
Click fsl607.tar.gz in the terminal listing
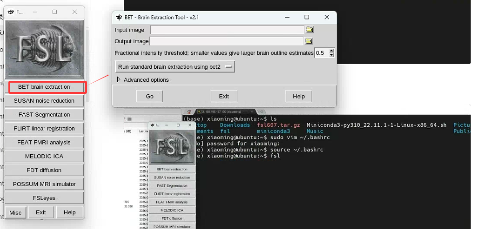pyautogui.click(x=278, y=125)
